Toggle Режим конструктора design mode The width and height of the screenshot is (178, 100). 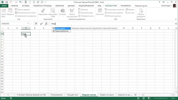(72, 13)
